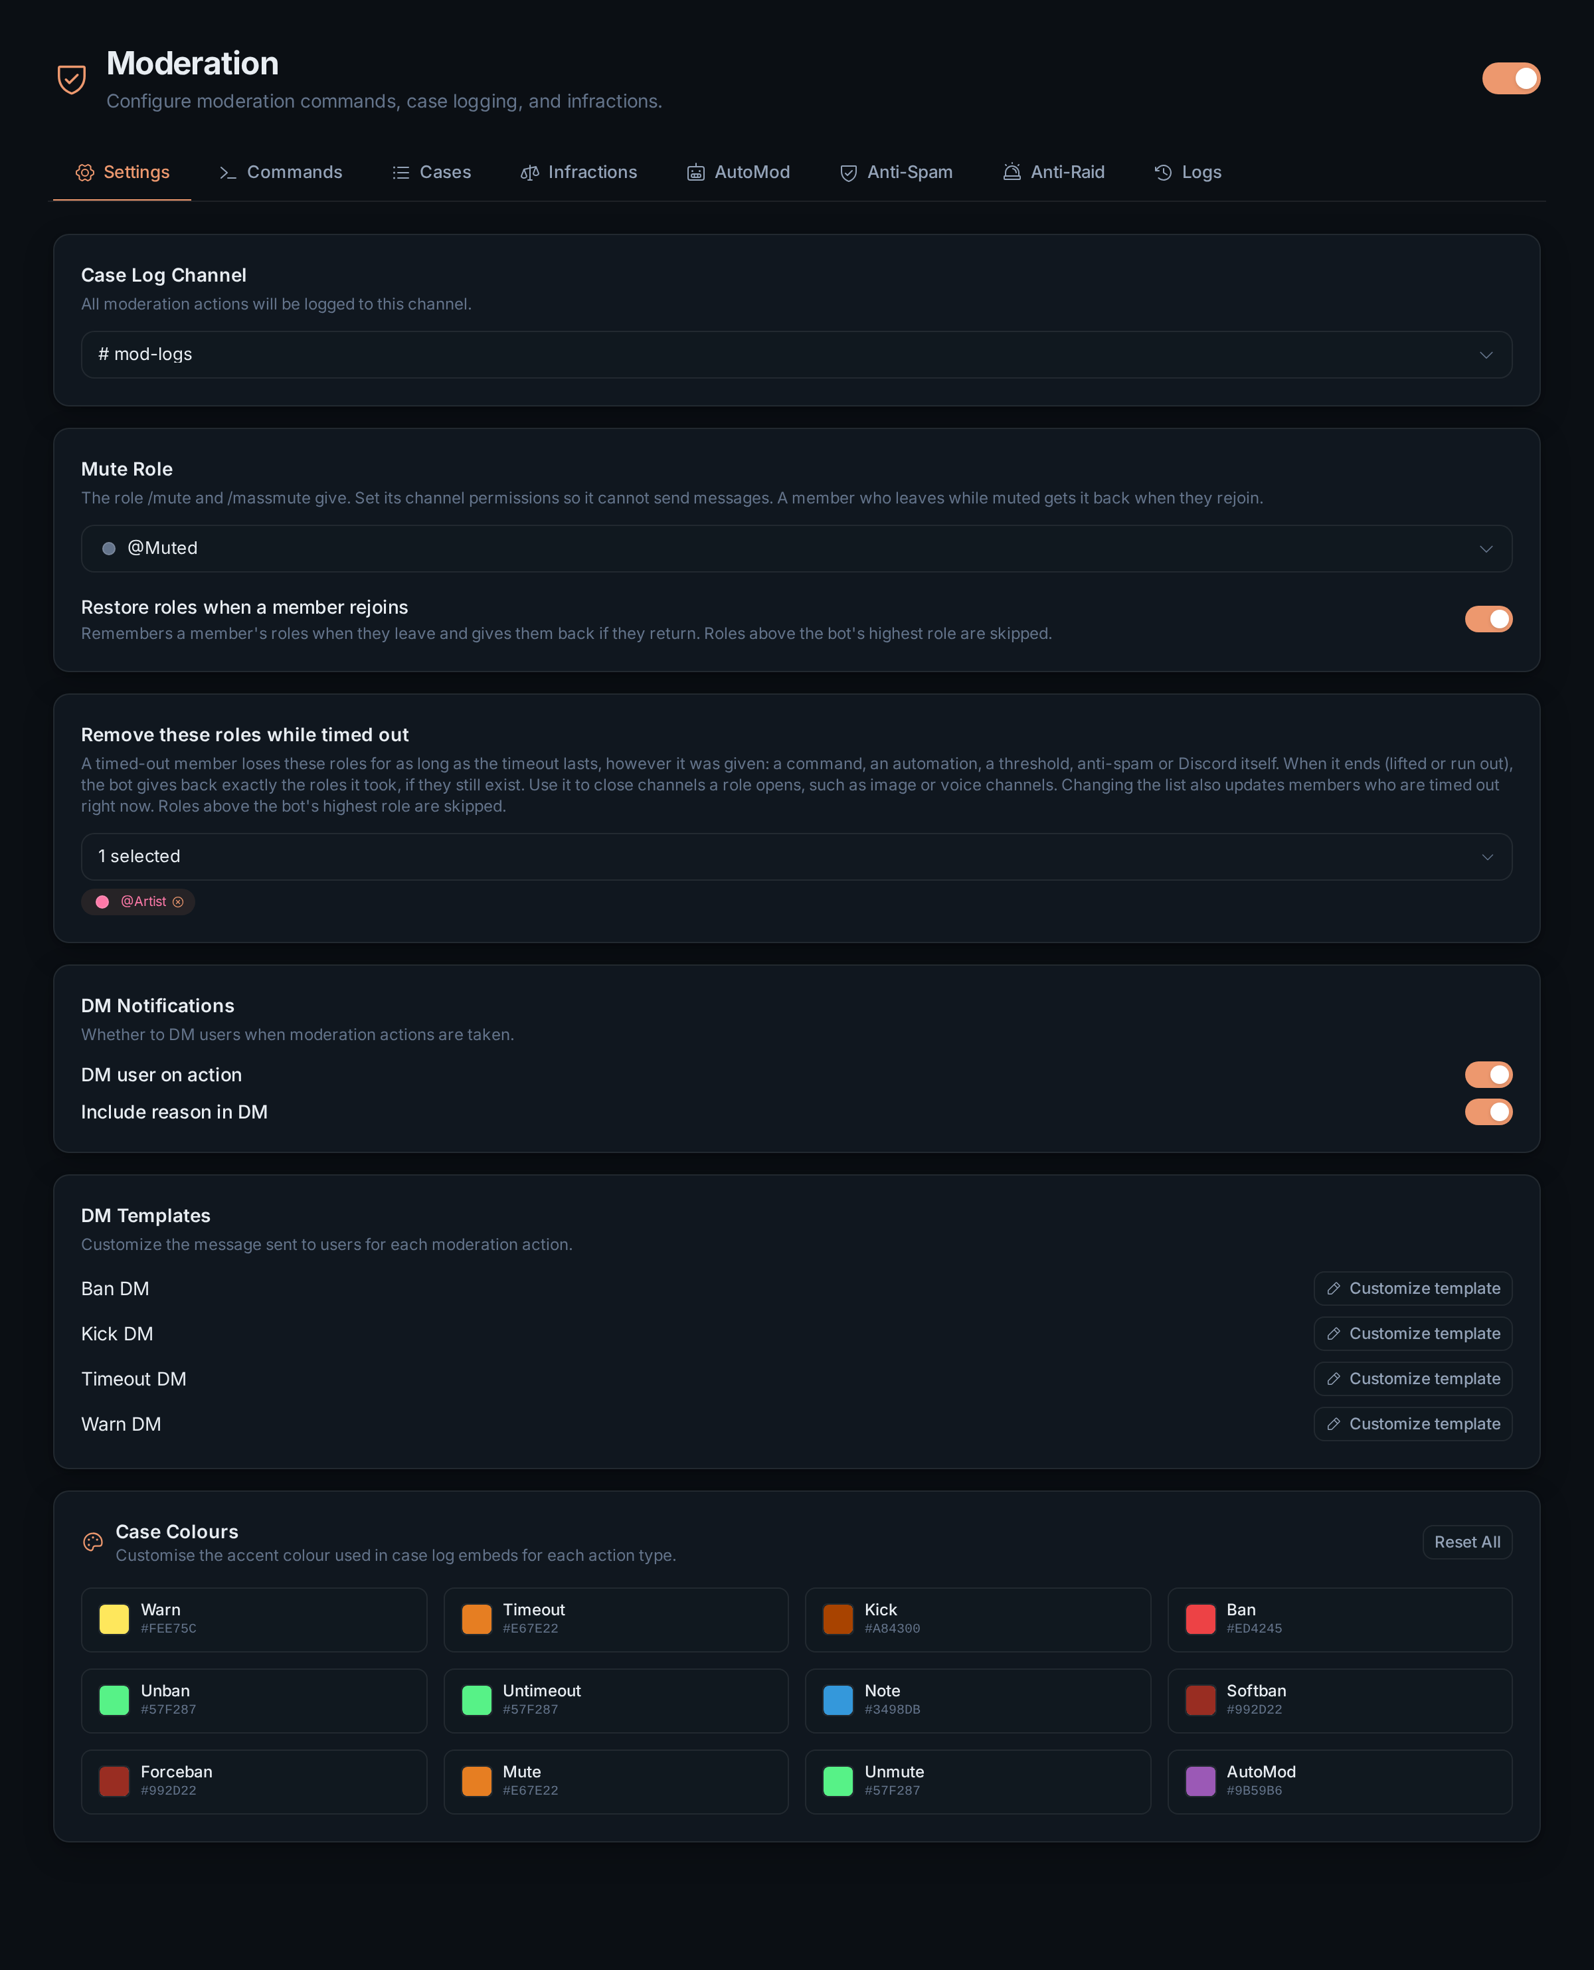Click the Softban #992D22 hex value

(1254, 1709)
